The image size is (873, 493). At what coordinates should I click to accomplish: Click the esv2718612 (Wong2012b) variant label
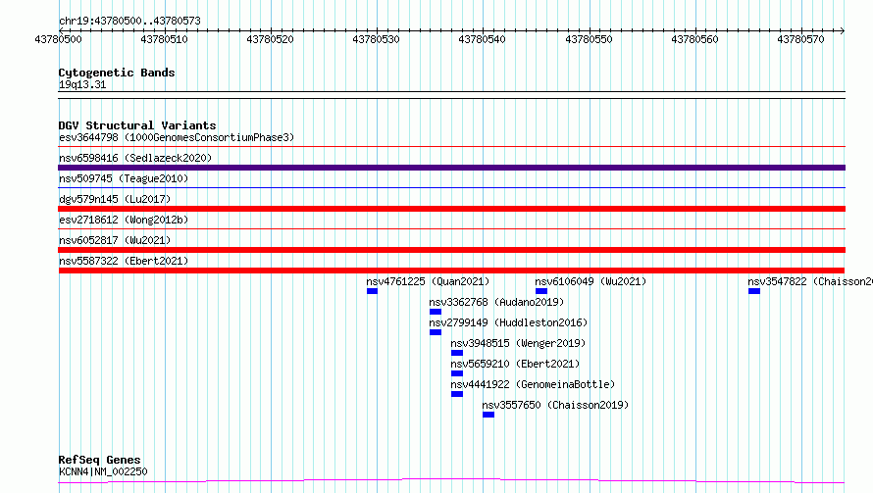[x=124, y=220]
